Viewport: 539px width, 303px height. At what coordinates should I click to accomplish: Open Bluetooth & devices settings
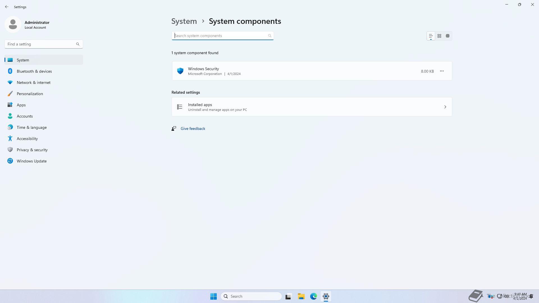pyautogui.click(x=34, y=71)
